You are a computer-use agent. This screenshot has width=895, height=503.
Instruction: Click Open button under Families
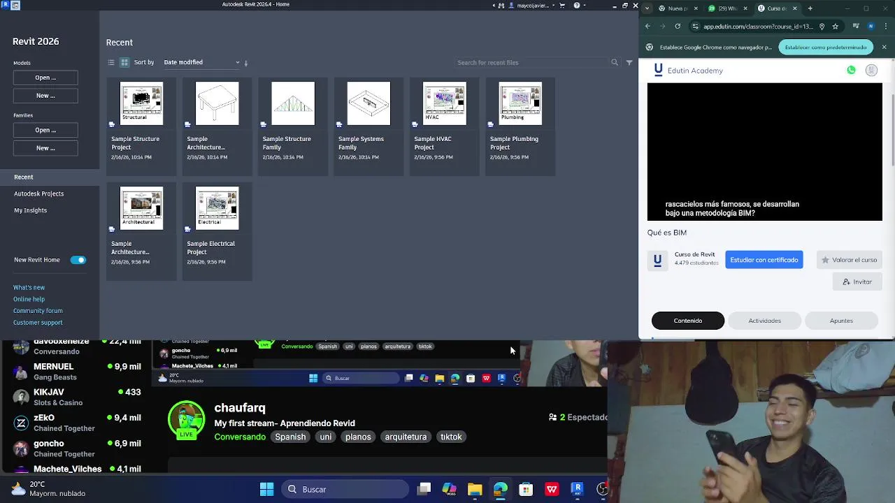point(45,130)
